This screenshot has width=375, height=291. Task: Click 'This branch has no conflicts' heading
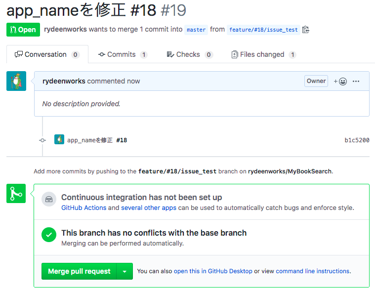tap(154, 233)
